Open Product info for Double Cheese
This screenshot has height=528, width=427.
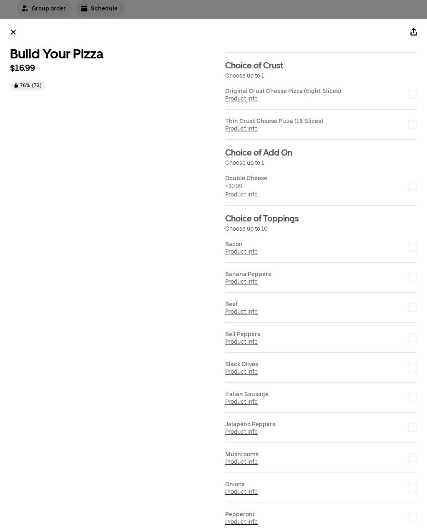point(241,194)
